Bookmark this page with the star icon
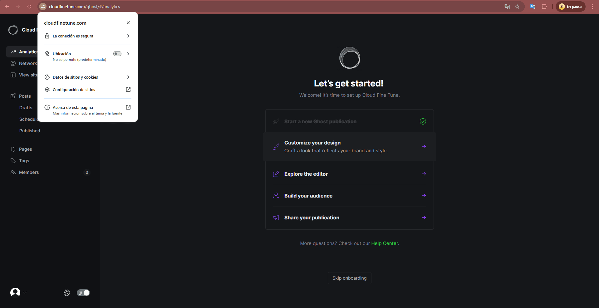 pyautogui.click(x=517, y=7)
